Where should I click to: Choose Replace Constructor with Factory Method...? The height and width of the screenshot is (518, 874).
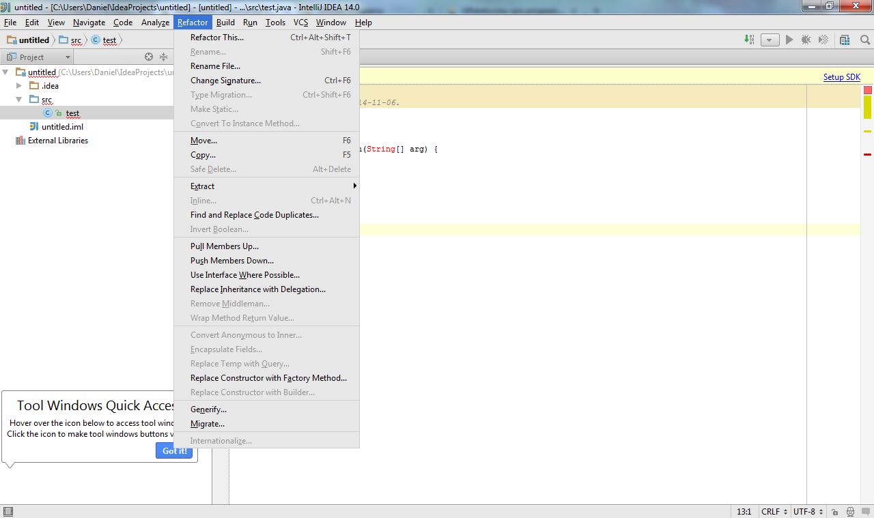click(x=267, y=378)
